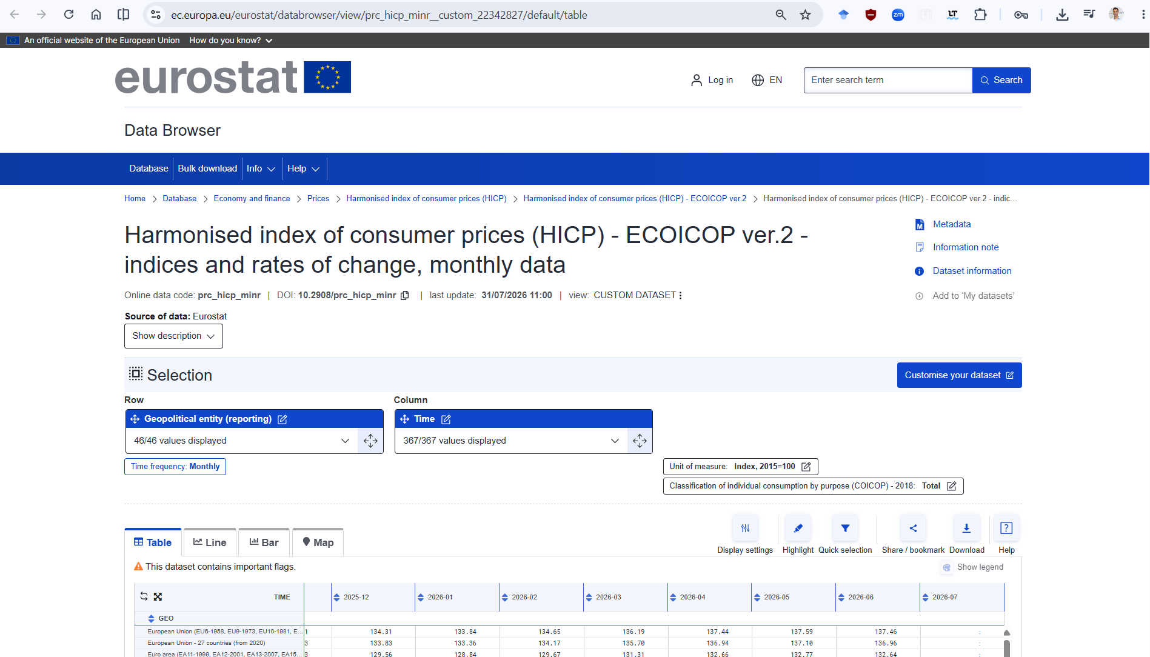Bookmark this page with the star icon
The width and height of the screenshot is (1150, 657).
tap(805, 15)
